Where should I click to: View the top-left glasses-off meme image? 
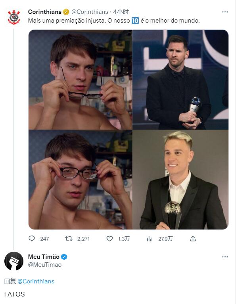[x=80, y=80]
